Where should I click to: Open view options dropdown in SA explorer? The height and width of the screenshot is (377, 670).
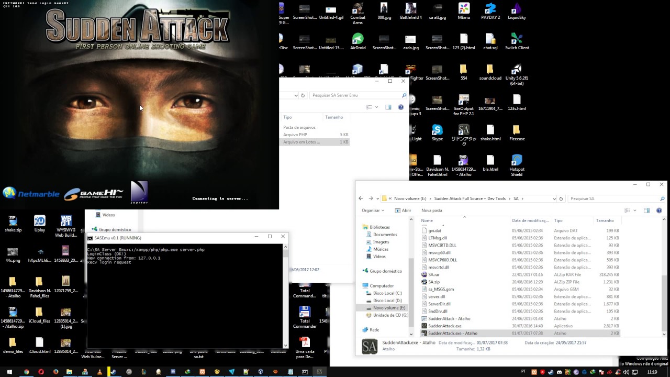634,210
